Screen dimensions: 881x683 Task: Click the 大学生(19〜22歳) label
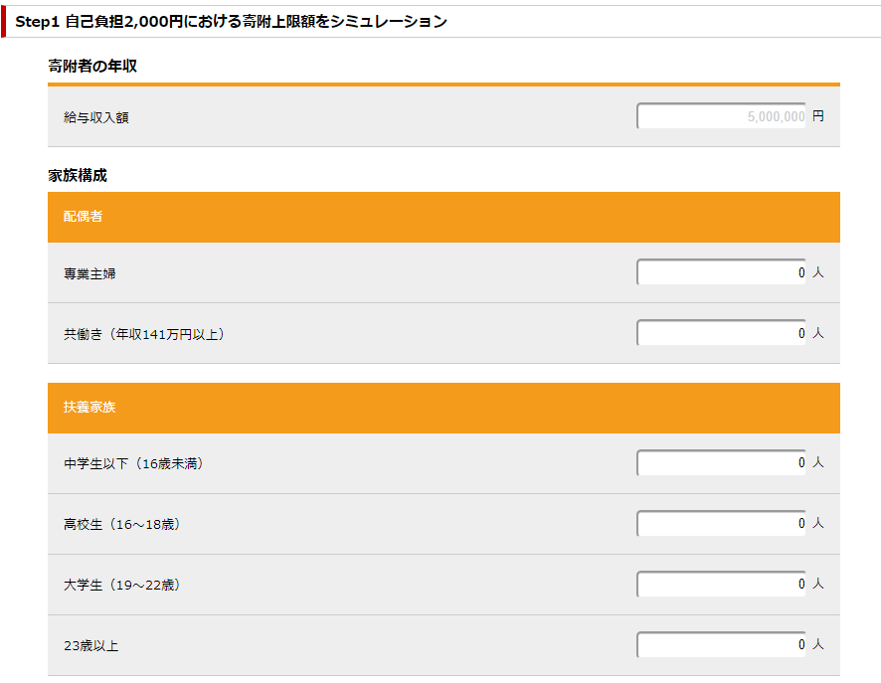[121, 585]
